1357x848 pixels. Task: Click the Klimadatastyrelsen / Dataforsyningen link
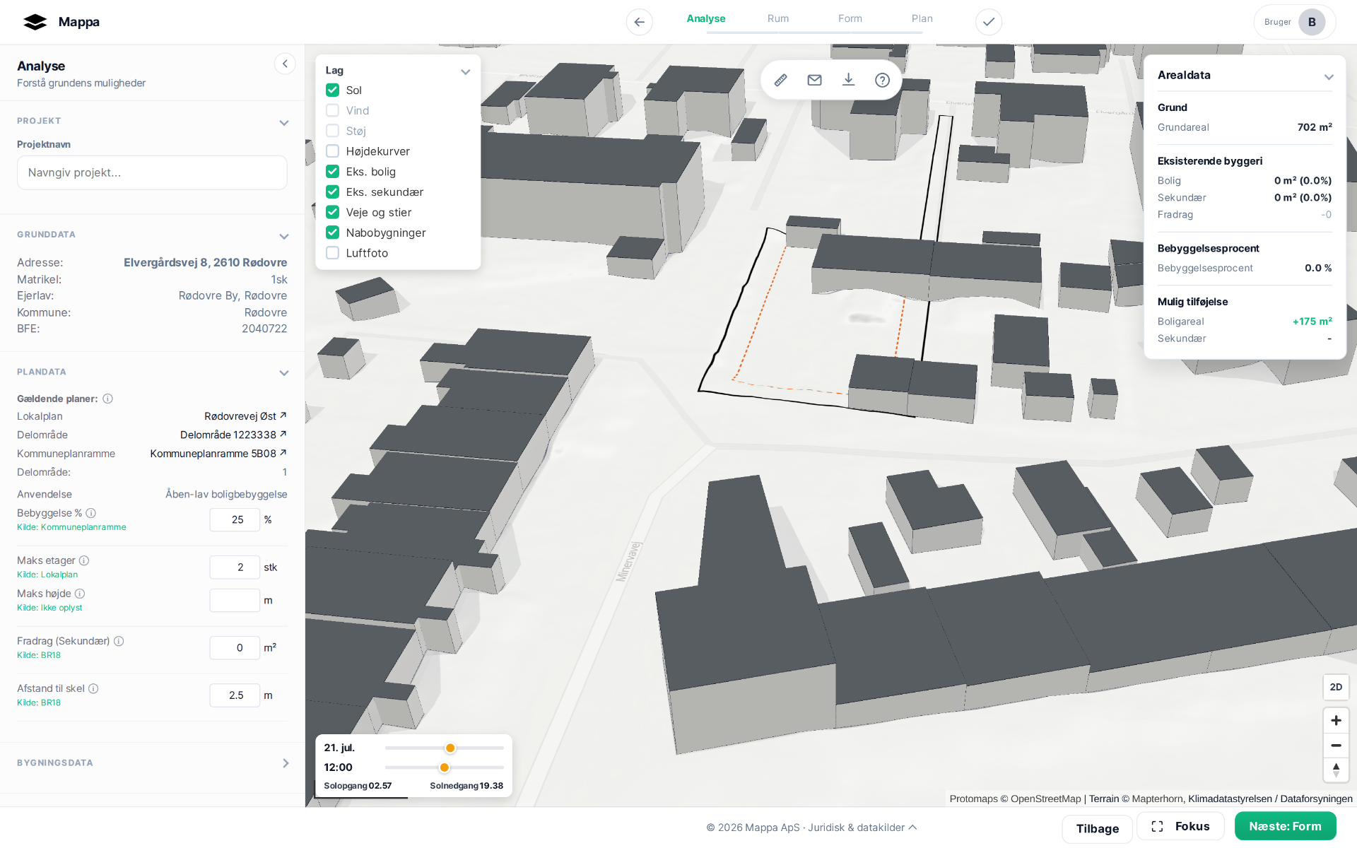(x=1270, y=799)
